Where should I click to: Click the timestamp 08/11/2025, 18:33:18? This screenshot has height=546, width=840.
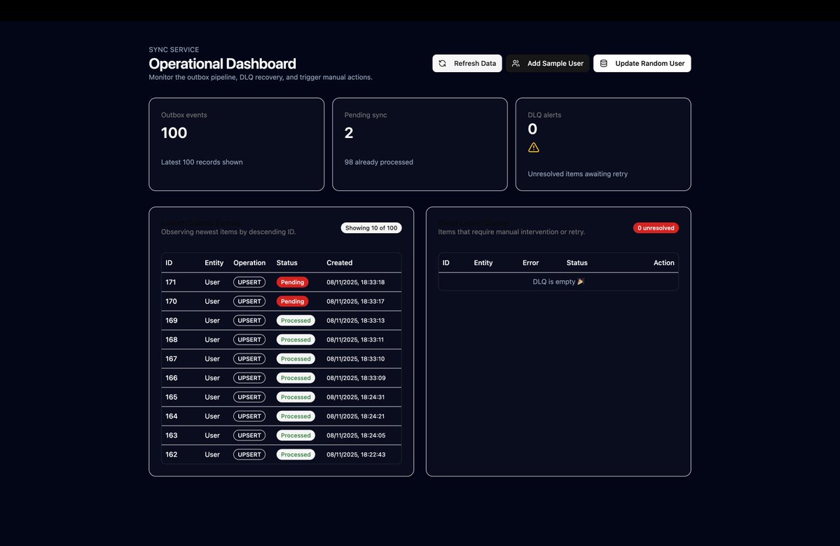356,282
